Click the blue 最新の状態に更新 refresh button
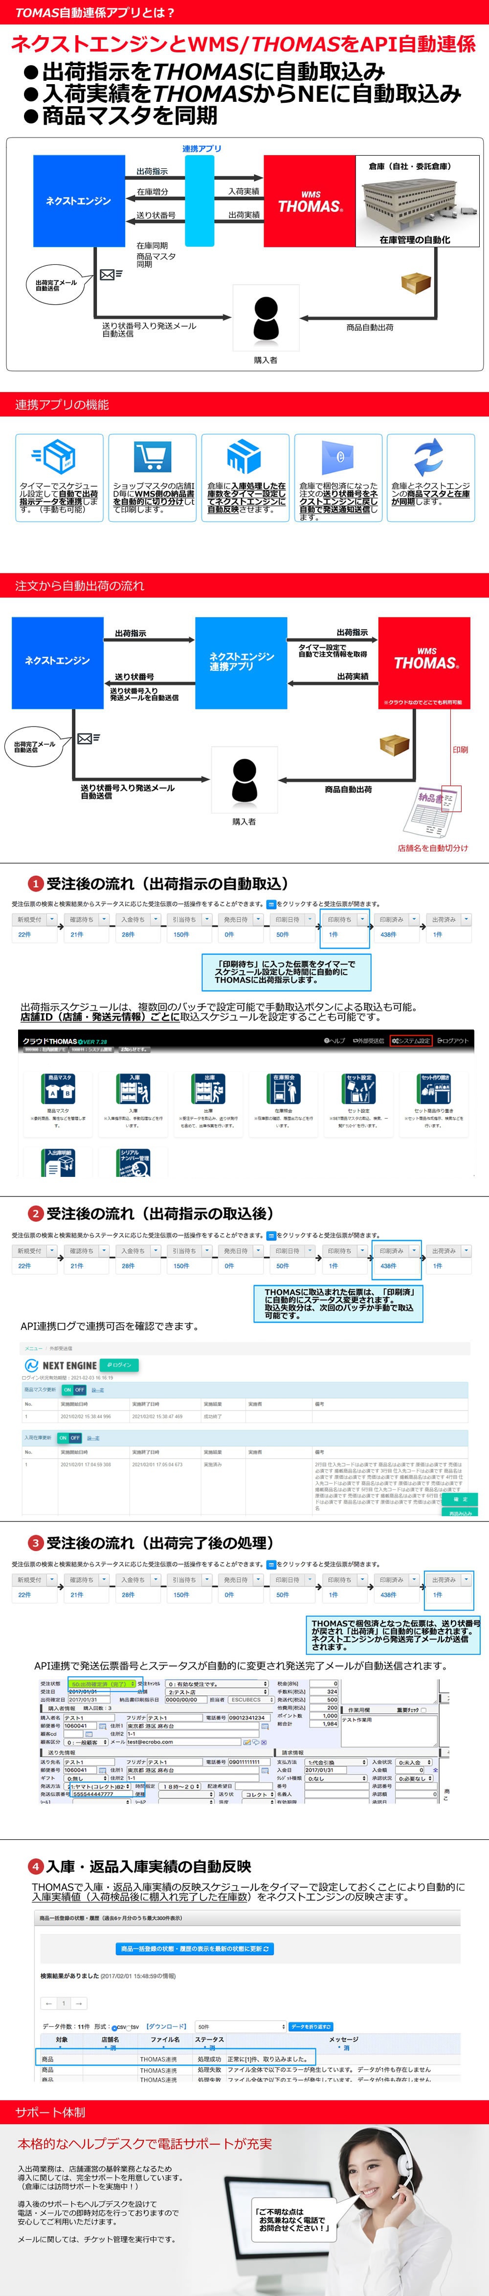 point(195,1948)
